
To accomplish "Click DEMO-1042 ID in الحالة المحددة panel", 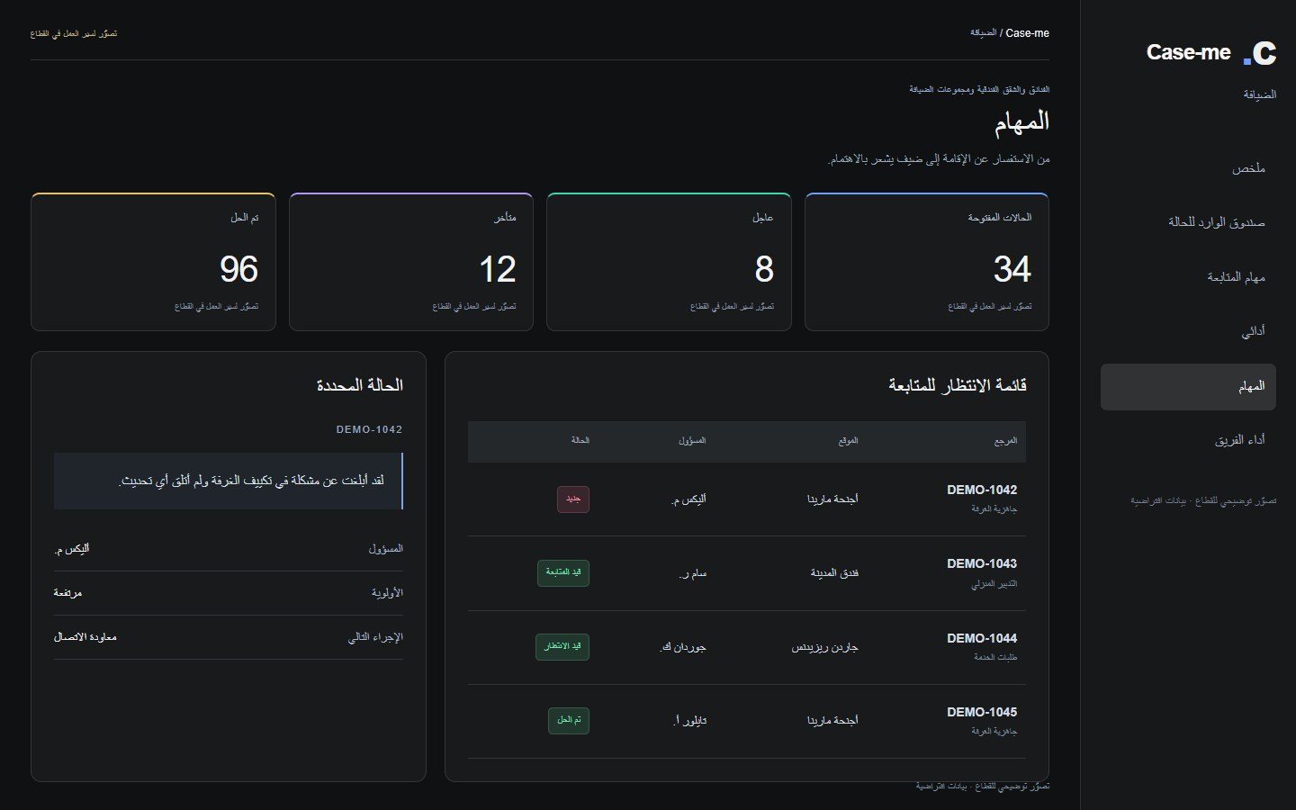I will tap(370, 430).
